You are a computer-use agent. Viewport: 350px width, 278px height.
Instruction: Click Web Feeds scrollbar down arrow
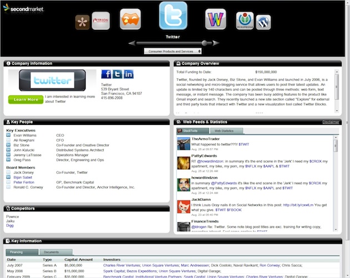tap(336, 229)
